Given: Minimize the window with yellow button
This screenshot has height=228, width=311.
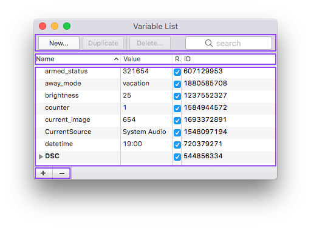Looking at the screenshot, I should [55, 26].
